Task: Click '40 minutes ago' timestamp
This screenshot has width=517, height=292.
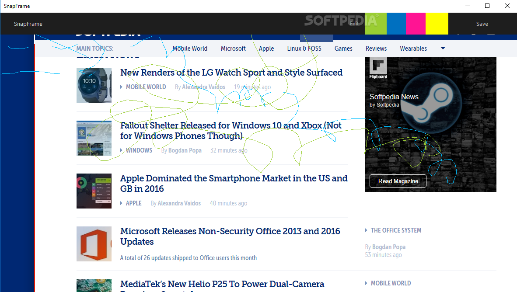Action: (228, 203)
